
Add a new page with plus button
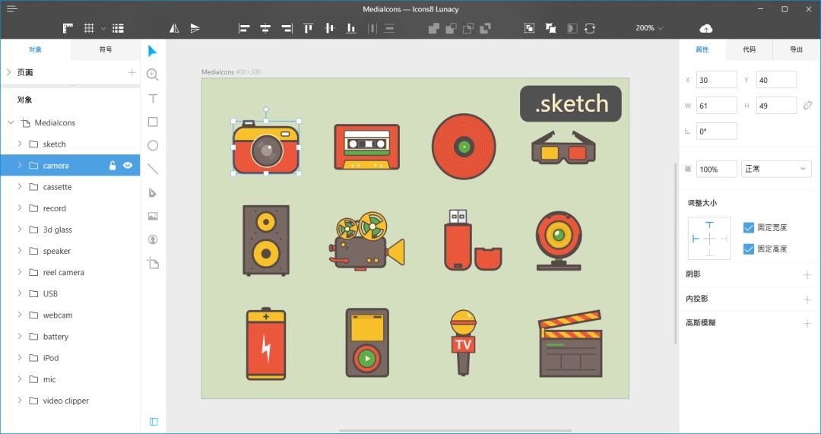click(x=132, y=72)
